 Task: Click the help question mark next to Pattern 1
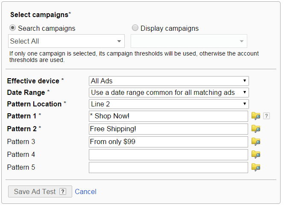(266, 116)
